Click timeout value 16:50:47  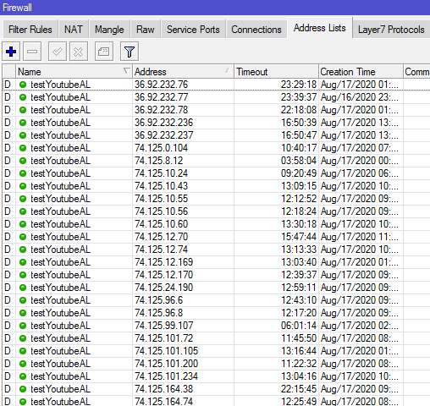[x=299, y=135]
